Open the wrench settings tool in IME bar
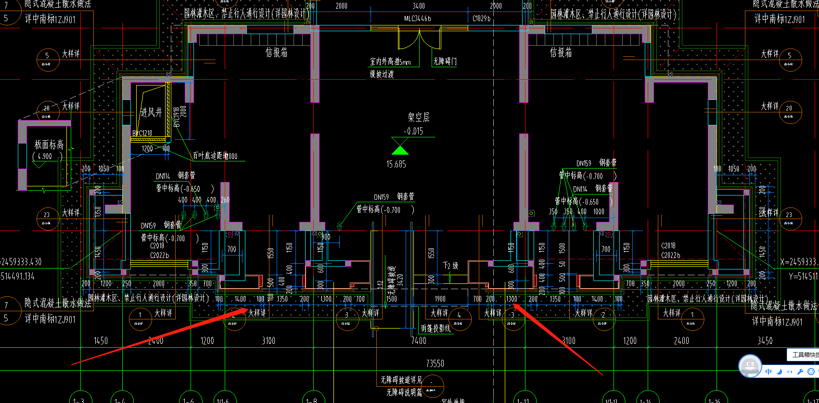Image resolution: width=819 pixels, height=403 pixels. (800, 372)
